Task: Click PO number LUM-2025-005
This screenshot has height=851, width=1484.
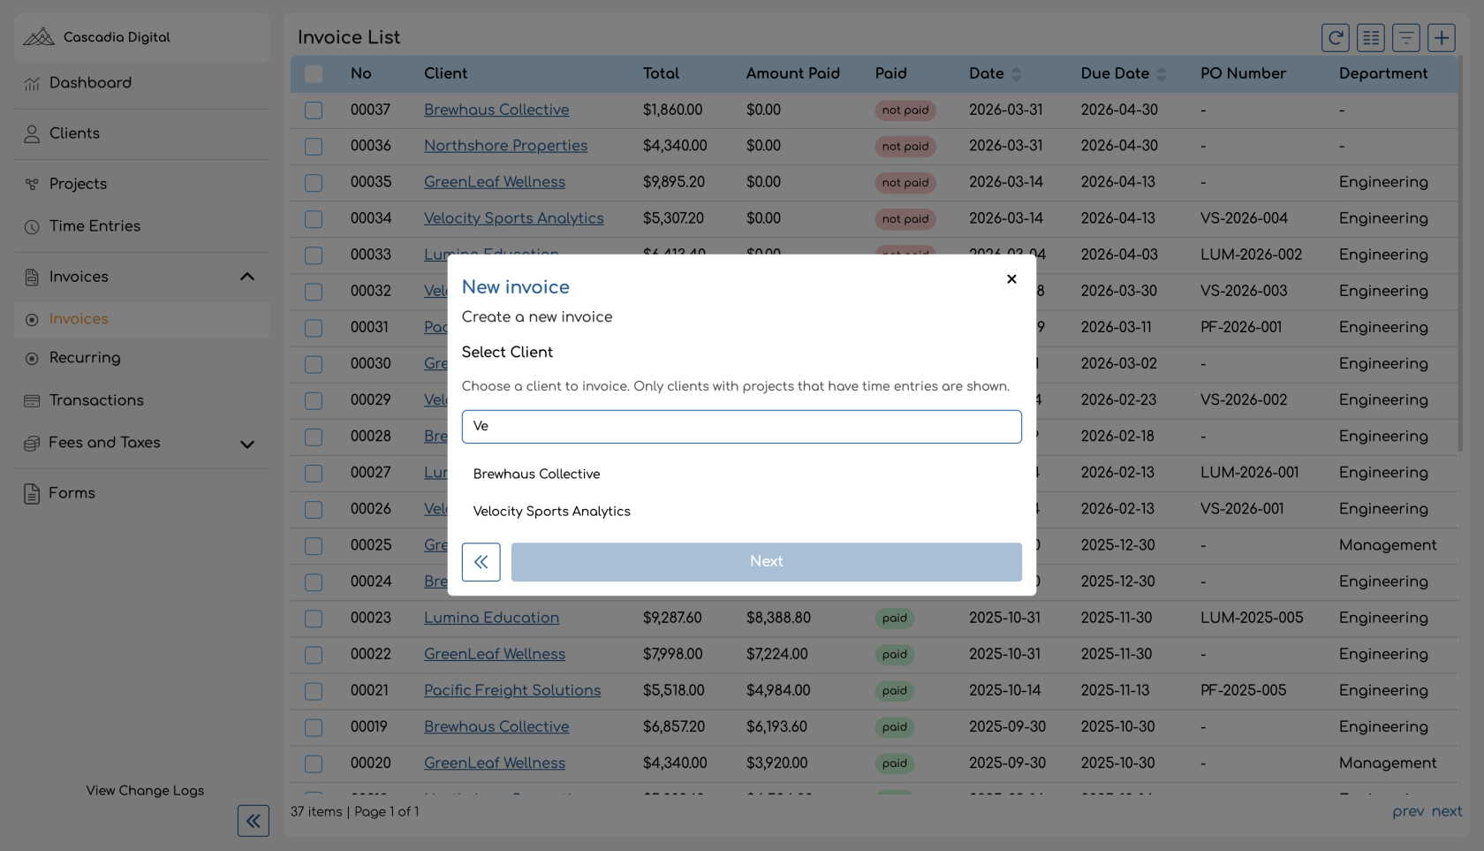Action: tap(1252, 618)
